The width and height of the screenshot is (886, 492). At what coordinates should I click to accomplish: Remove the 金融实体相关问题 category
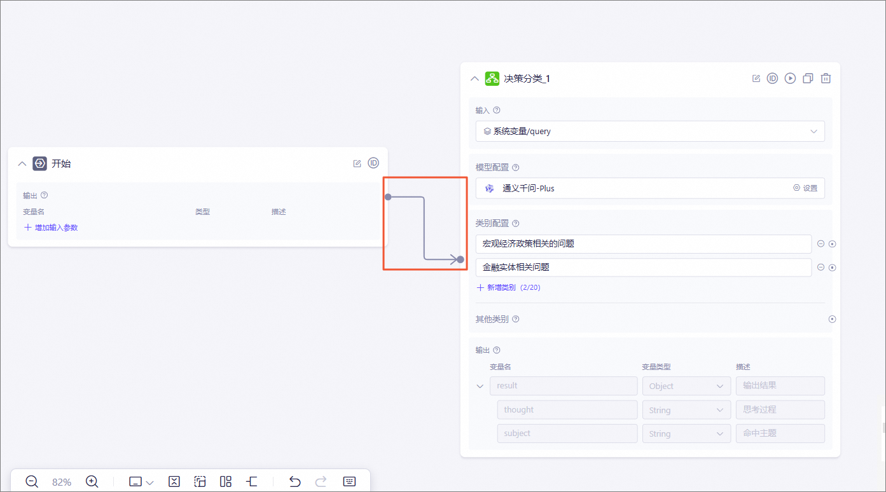pos(820,268)
